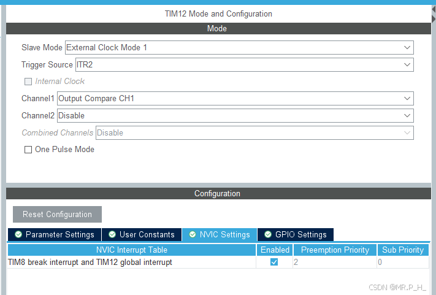This screenshot has height=295, width=436.
Task: Open the Trigger Source ITR2 dropdown
Action: coord(245,65)
